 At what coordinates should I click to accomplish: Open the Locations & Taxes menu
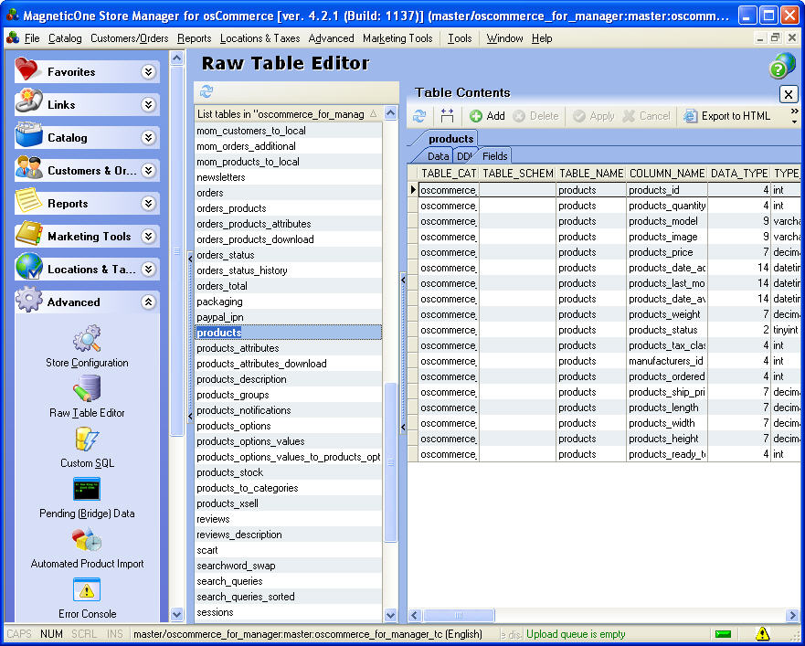click(x=260, y=38)
